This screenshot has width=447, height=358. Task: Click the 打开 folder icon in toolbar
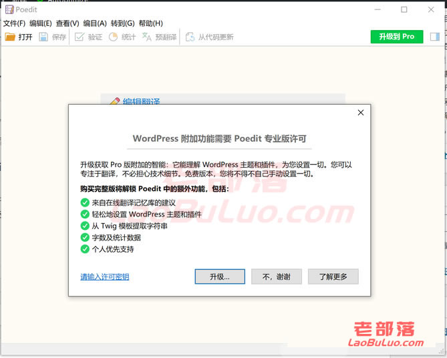(10, 37)
